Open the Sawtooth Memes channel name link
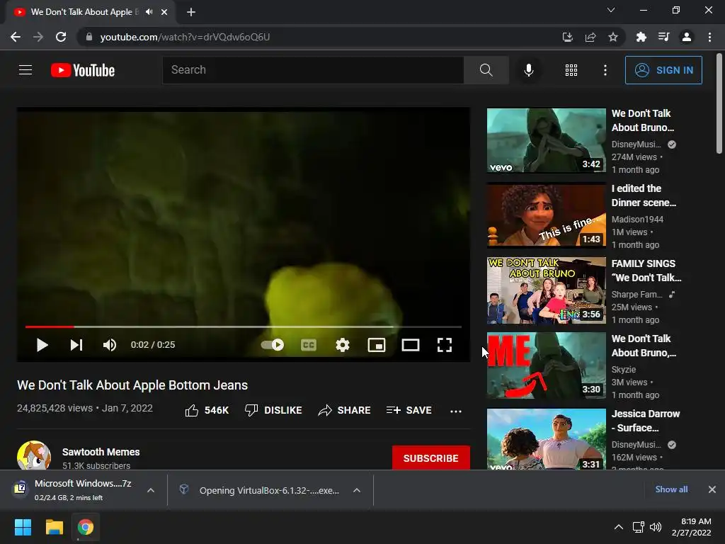The height and width of the screenshot is (544, 725). pos(101,452)
